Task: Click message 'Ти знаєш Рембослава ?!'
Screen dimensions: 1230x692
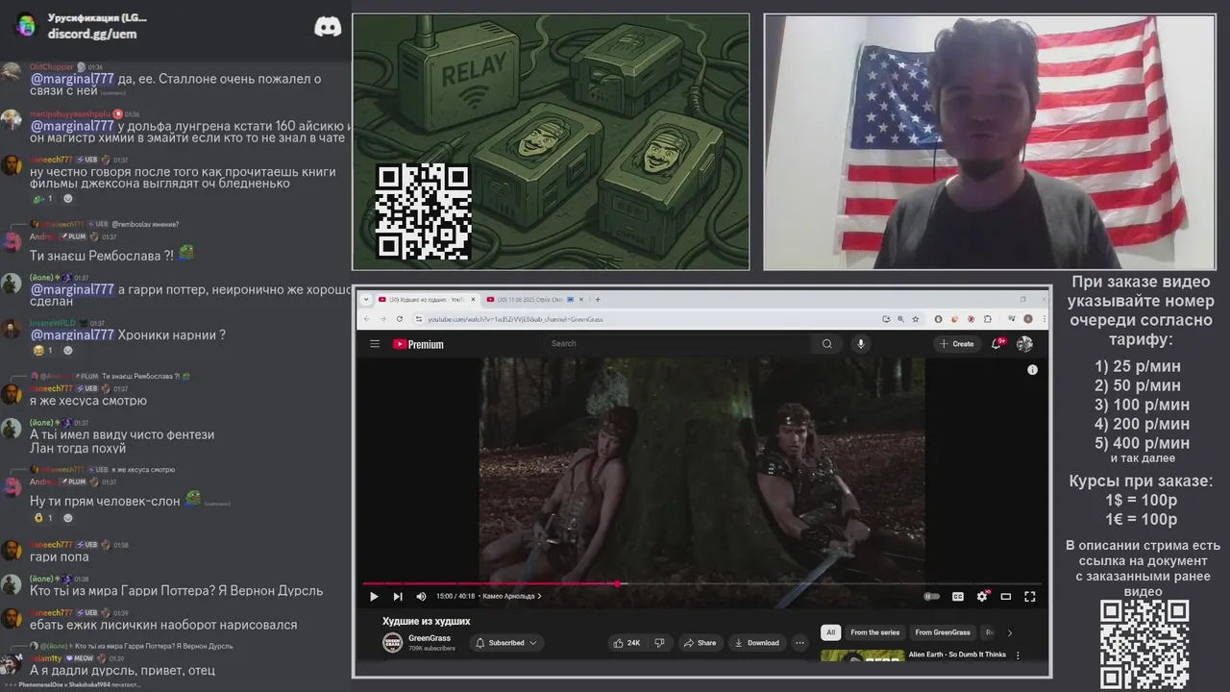Action: click(x=102, y=256)
